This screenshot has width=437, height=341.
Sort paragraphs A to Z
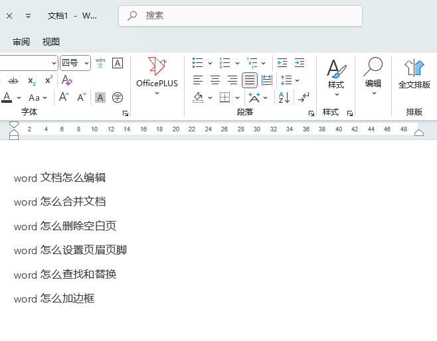pos(284,98)
